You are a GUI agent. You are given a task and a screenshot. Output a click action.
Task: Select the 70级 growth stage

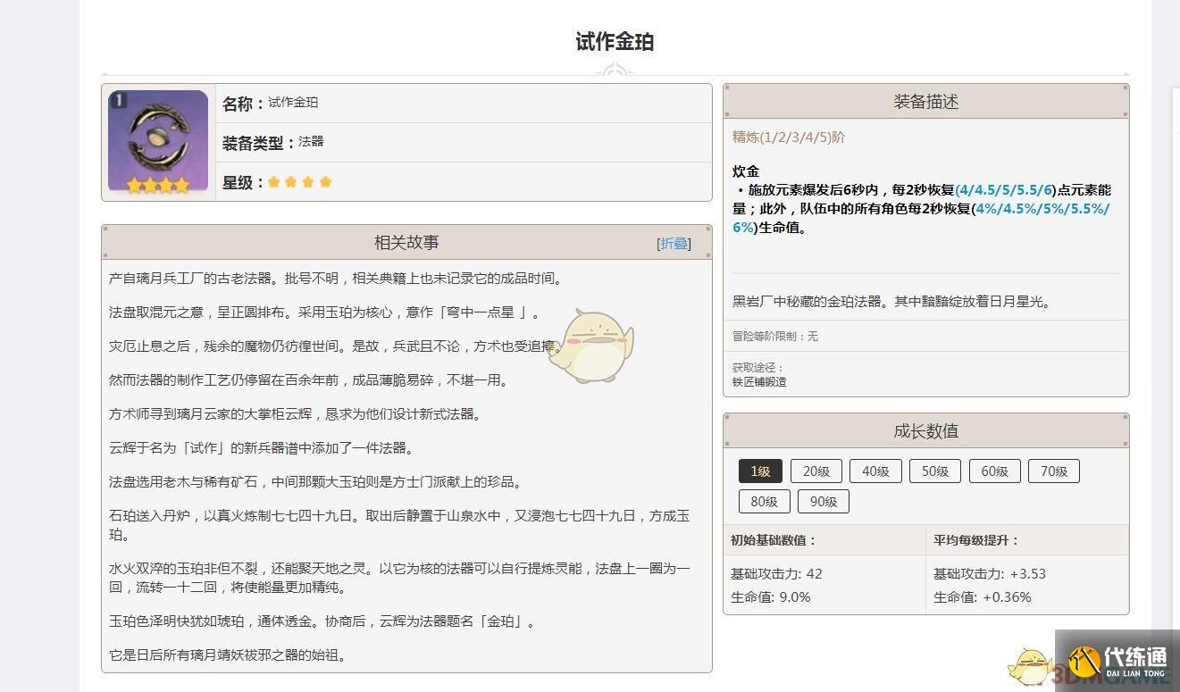pyautogui.click(x=1054, y=471)
